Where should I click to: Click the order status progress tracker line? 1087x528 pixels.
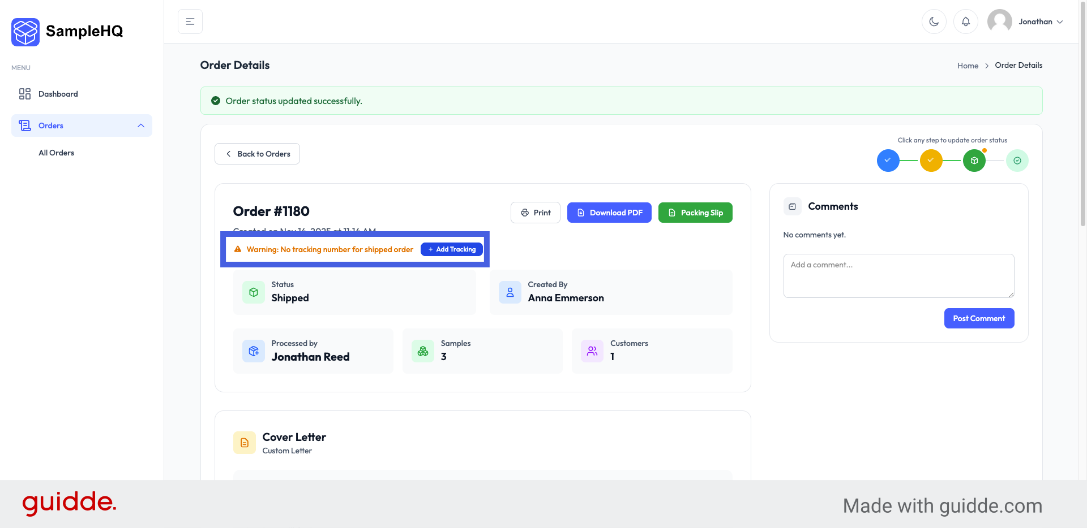click(x=953, y=160)
